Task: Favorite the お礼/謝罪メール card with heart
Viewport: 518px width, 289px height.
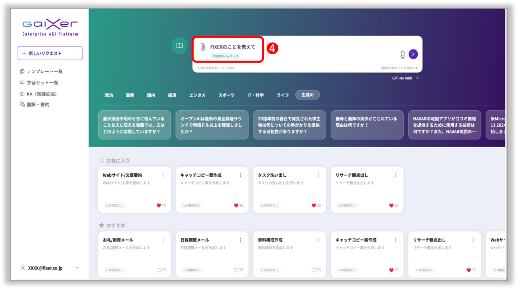Action: (x=158, y=270)
